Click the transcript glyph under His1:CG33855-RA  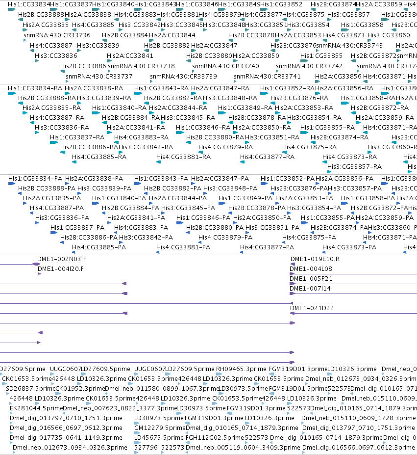point(304,133)
